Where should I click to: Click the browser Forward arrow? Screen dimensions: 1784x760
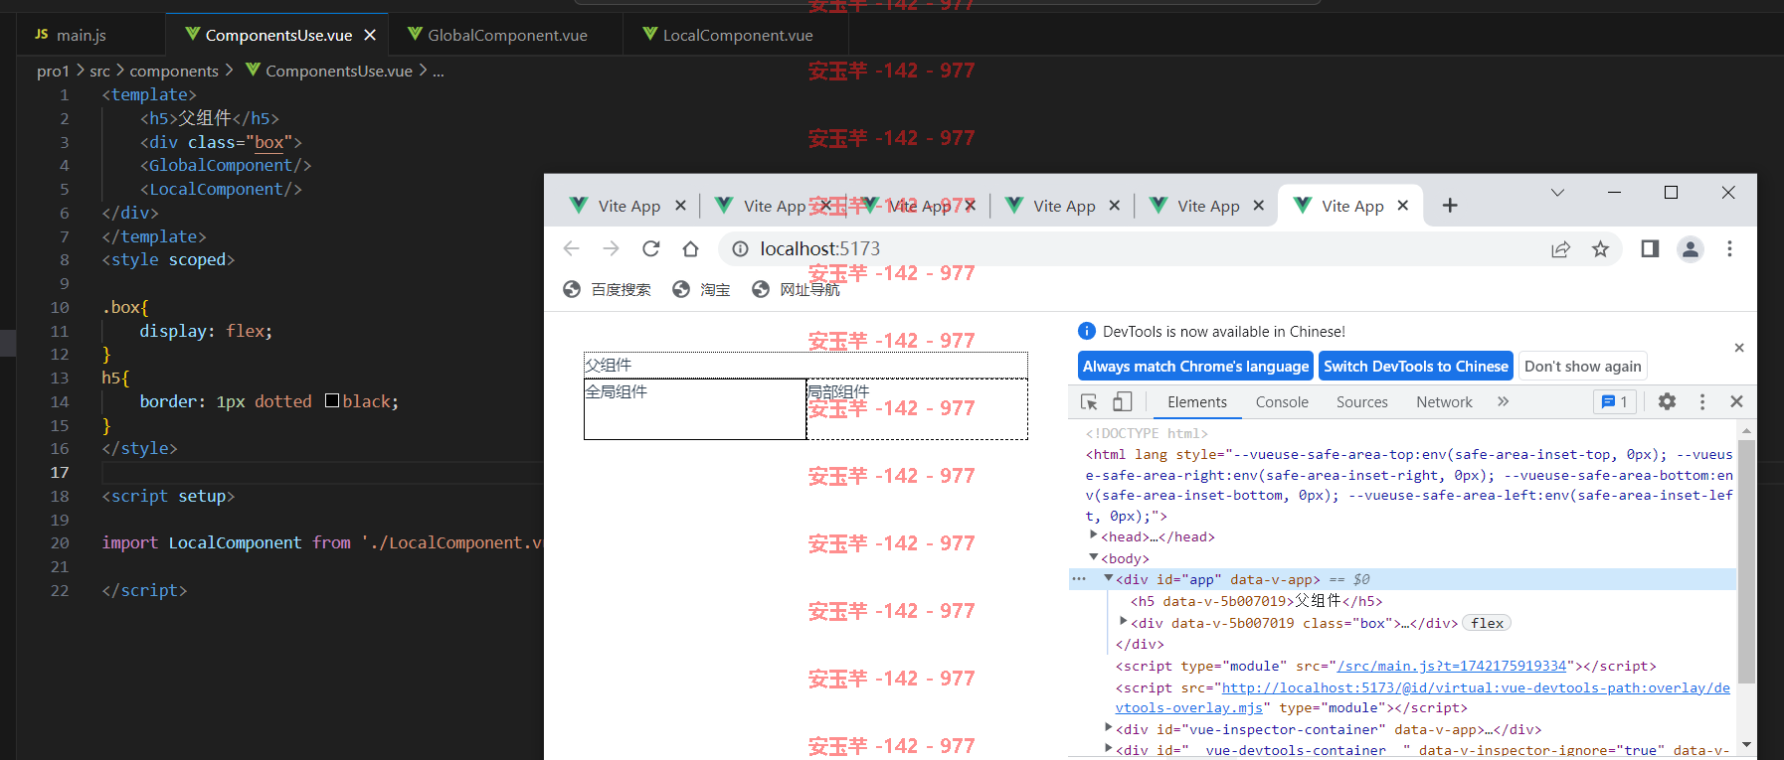point(611,248)
